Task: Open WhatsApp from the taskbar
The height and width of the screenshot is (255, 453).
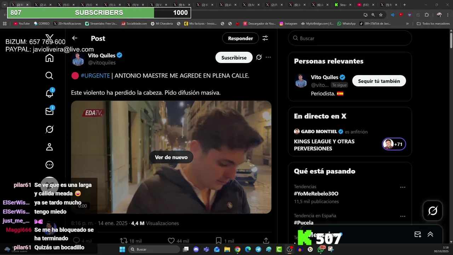Action: 321,249
